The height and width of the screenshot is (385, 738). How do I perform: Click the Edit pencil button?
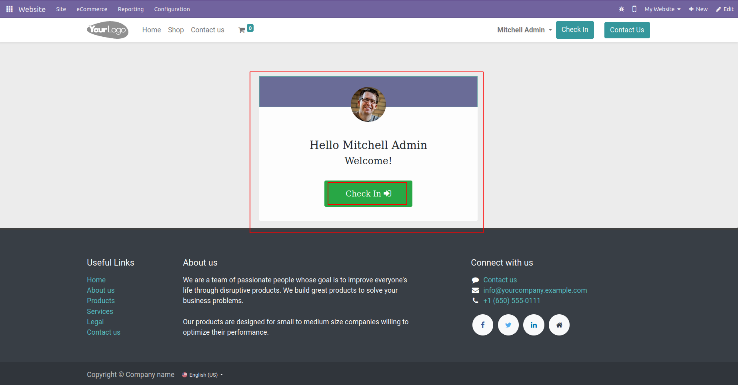(725, 9)
